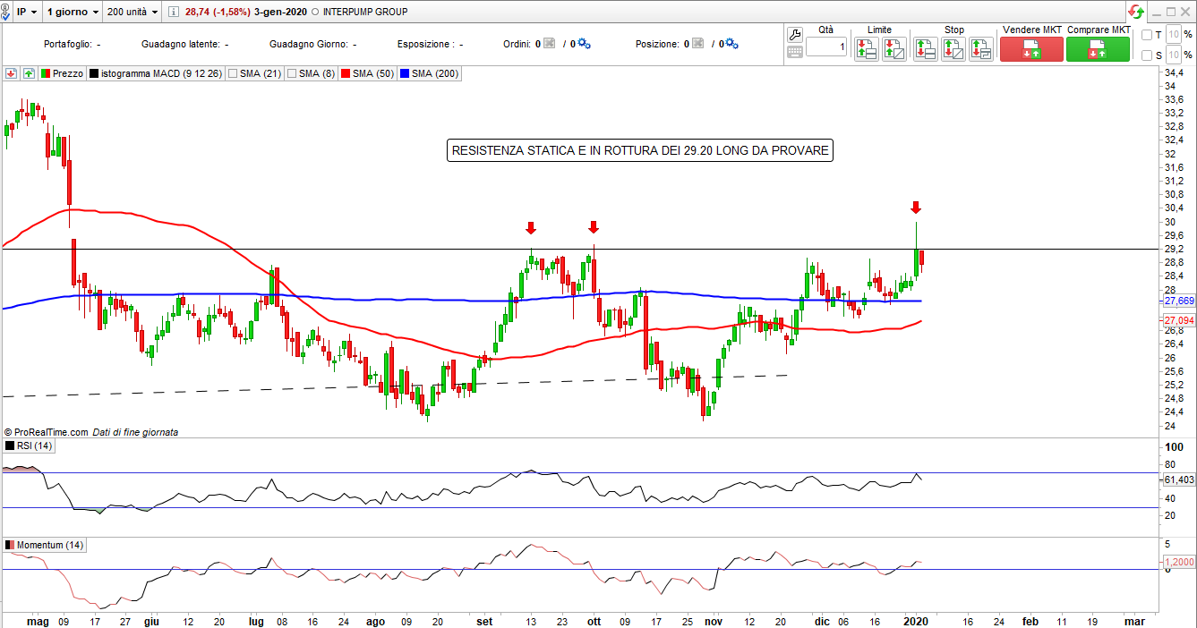Click the keyboard icon below the wrench
This screenshot has height=628, width=1197.
794,52
